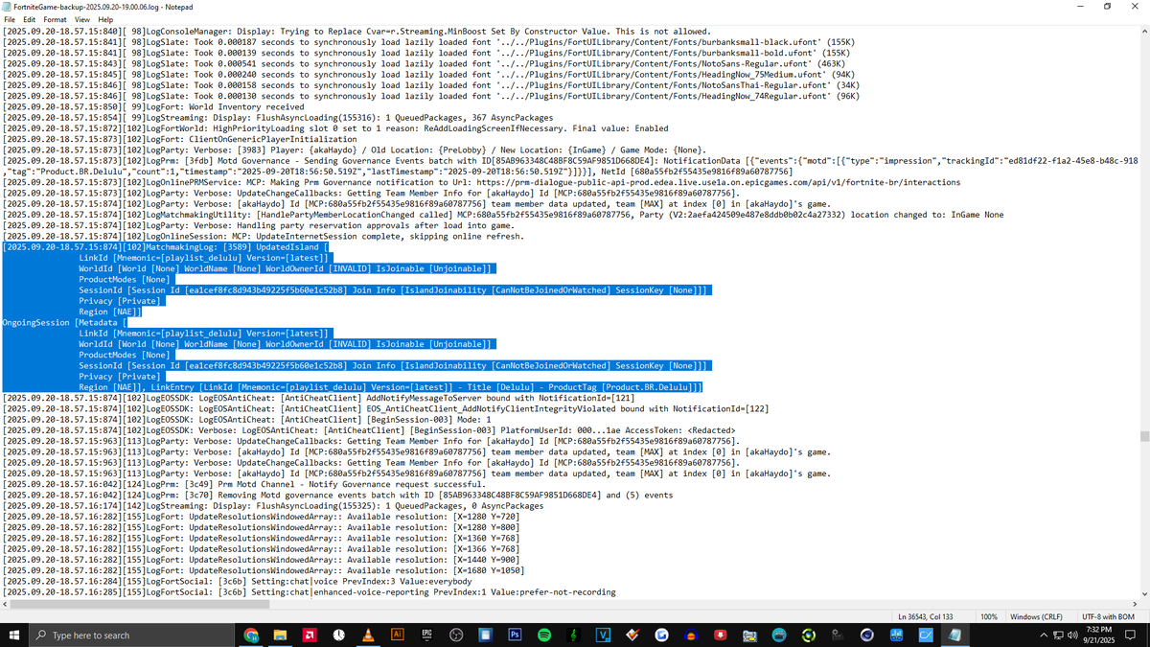Open the clapperboard taskbar app

749,635
